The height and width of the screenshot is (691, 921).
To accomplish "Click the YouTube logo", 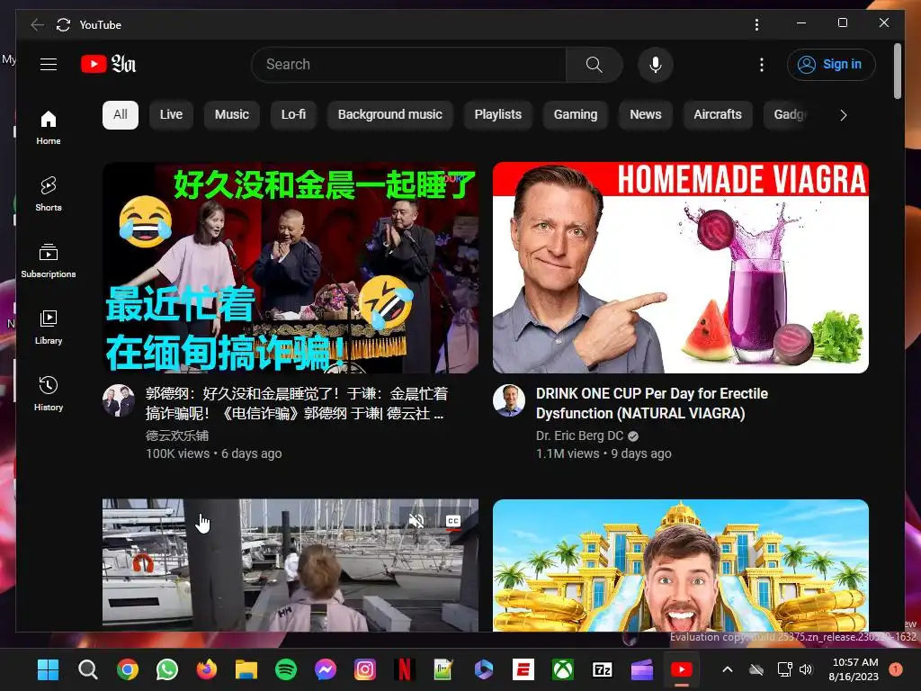I will coord(108,64).
